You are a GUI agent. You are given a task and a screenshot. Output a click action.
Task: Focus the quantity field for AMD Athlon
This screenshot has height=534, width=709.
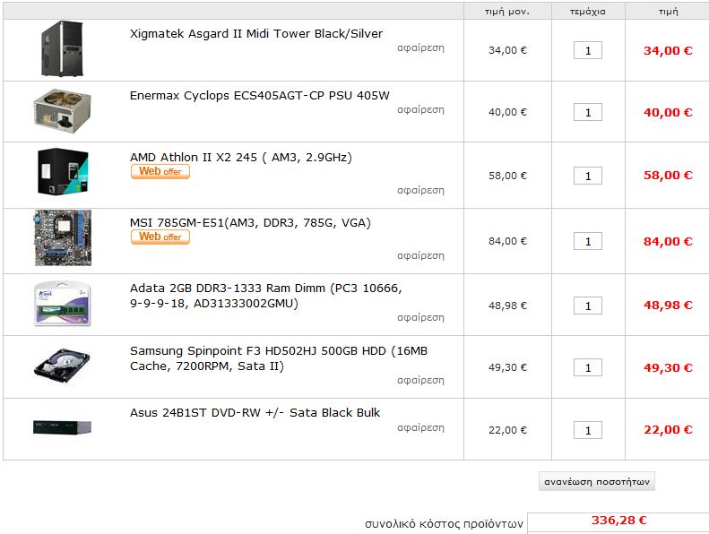click(588, 176)
